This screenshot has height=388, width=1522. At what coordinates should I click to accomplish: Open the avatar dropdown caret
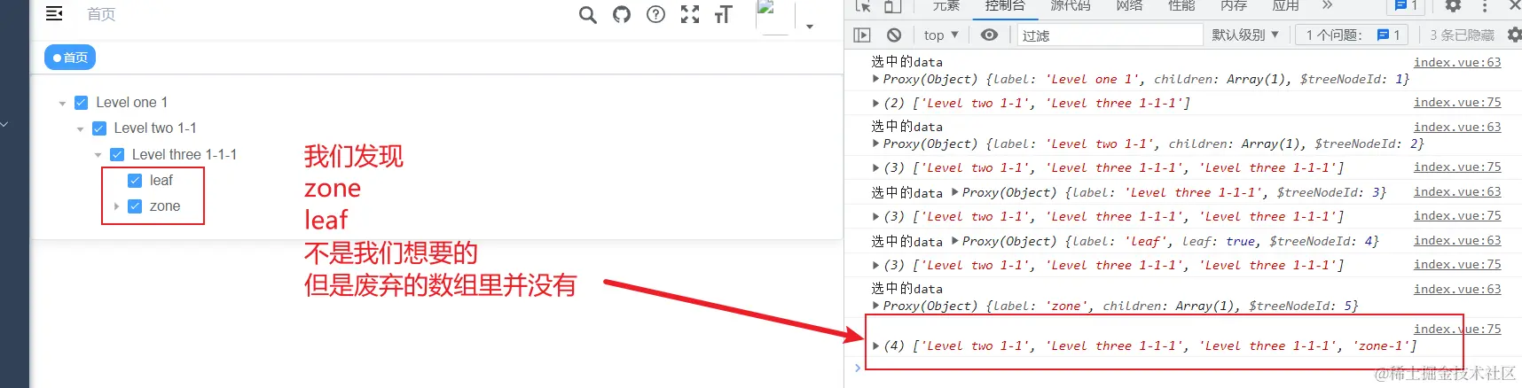coord(810,27)
